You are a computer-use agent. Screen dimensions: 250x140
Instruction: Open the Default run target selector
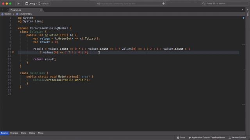pyautogui.click(x=43, y=3)
